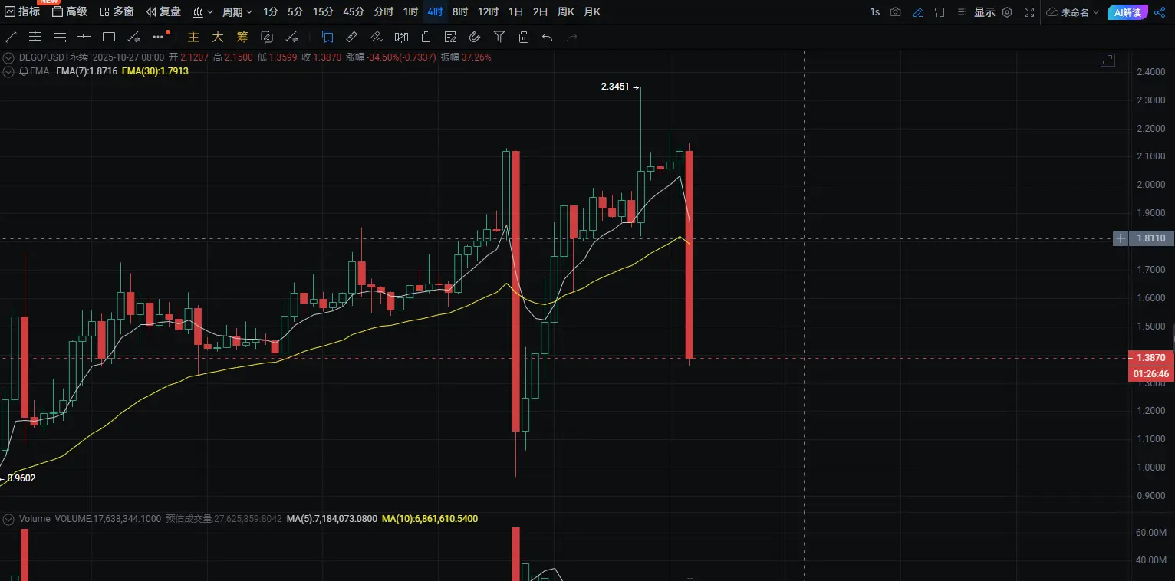Switch to the 月K monthly chart
Viewport: 1175px width, 581px height.
coord(592,11)
